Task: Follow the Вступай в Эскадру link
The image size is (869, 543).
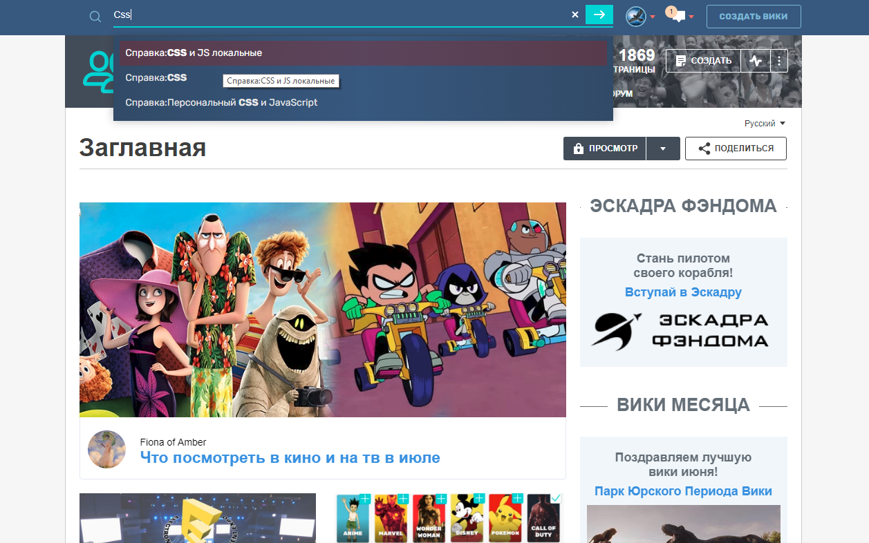Action: click(683, 292)
